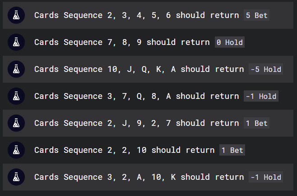This screenshot has height=196, width=297.
Task: Click the flask icon for sequence 2, 3, 4, 5, 6
Action: click(x=16, y=15)
